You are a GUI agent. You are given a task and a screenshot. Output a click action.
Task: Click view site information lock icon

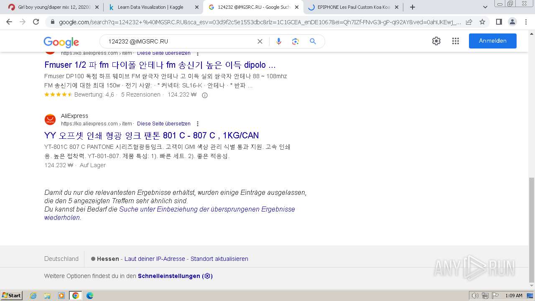(53, 22)
